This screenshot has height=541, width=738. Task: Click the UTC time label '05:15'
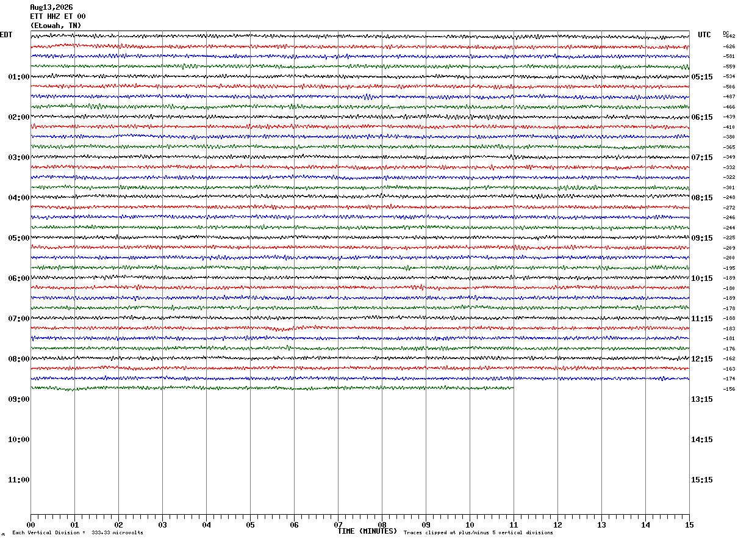click(x=702, y=77)
